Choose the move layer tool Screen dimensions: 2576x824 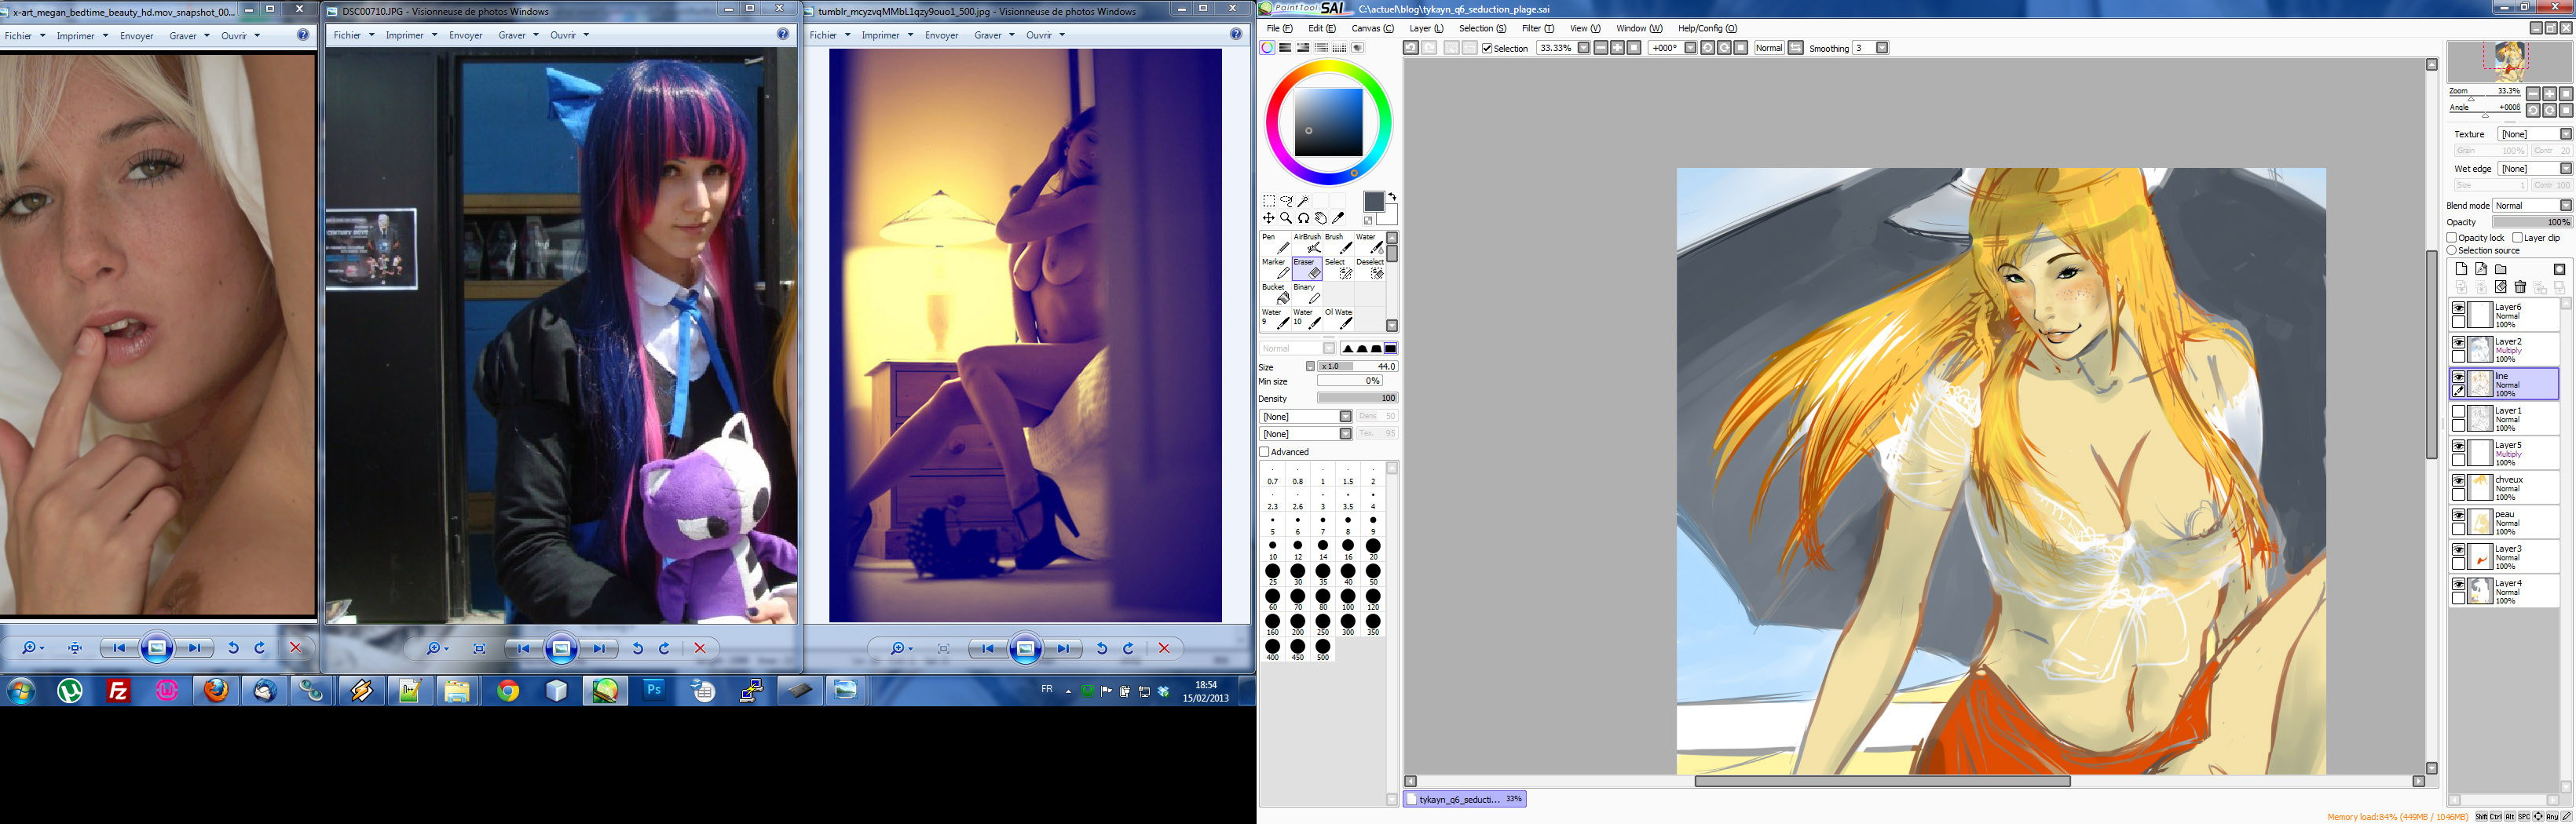(1269, 217)
